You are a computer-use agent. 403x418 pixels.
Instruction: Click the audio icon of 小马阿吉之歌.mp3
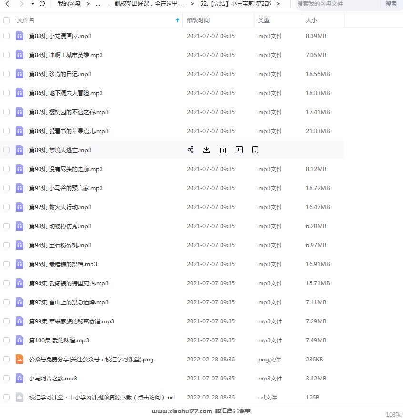tap(20, 378)
